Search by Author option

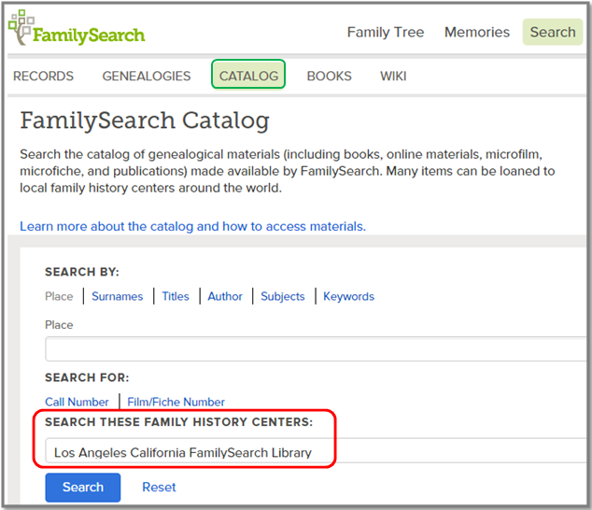[225, 296]
